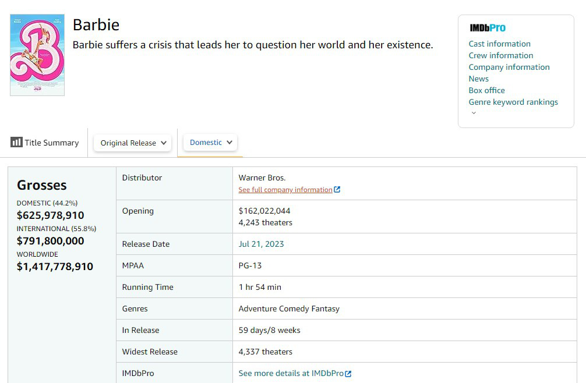586x383 pixels.
Task: Click external link icon beside IMDbPro details
Action: [x=348, y=374]
